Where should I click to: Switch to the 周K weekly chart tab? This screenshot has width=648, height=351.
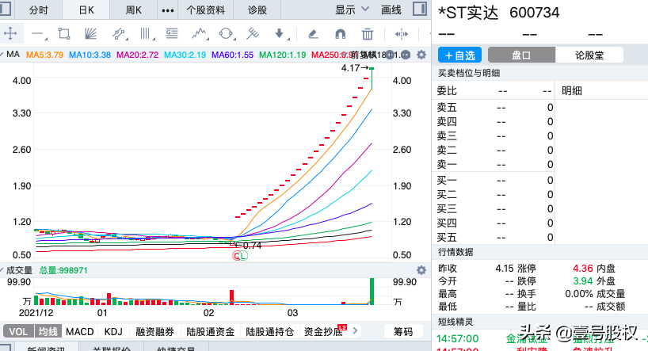tap(134, 10)
